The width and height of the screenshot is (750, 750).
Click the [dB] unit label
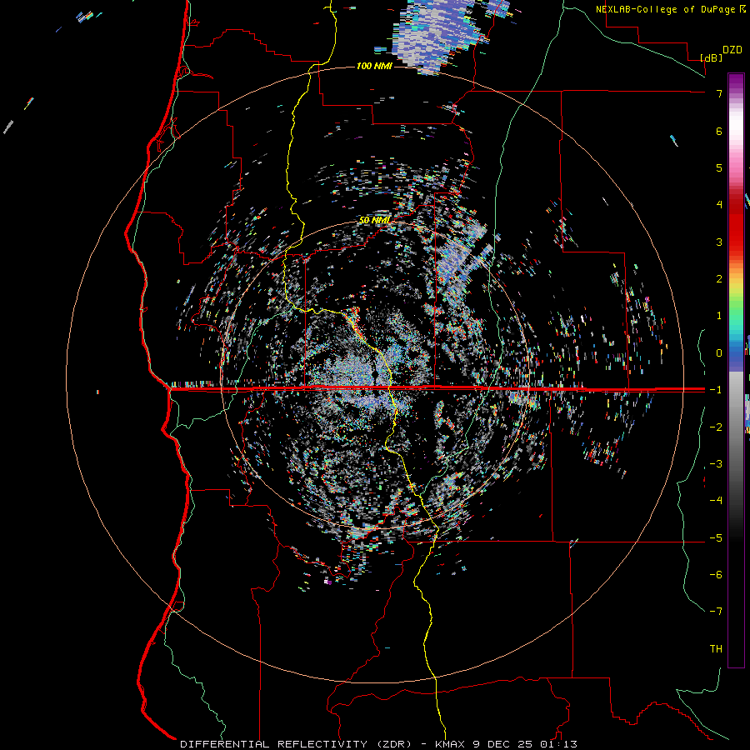712,57
